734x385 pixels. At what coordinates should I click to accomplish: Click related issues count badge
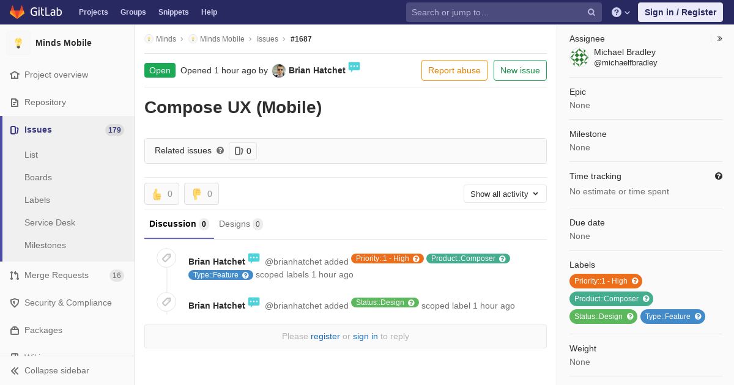(x=243, y=151)
